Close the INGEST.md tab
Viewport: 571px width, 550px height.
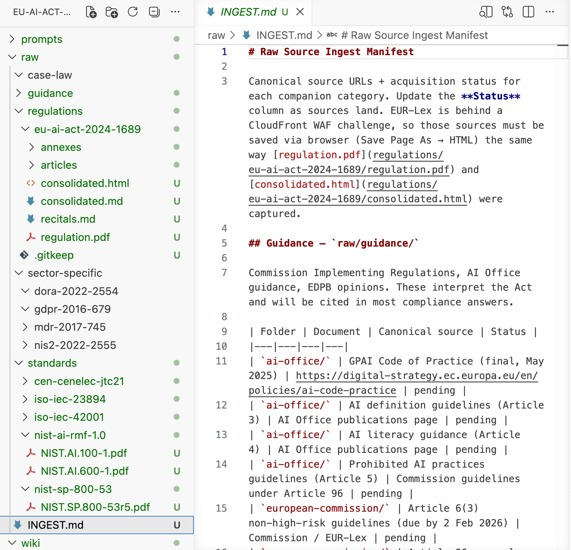click(300, 12)
